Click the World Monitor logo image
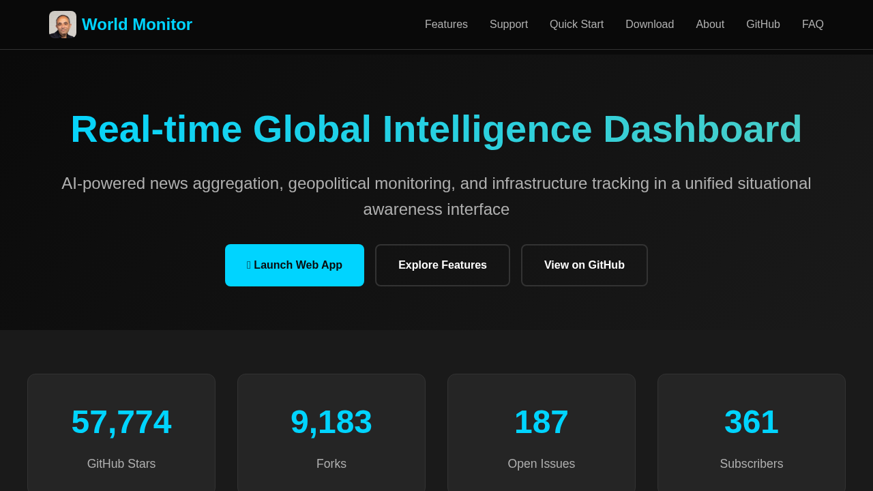 (x=63, y=25)
